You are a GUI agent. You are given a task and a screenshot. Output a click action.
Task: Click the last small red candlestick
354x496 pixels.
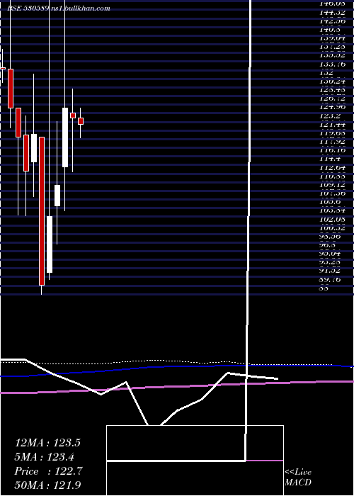click(x=81, y=121)
